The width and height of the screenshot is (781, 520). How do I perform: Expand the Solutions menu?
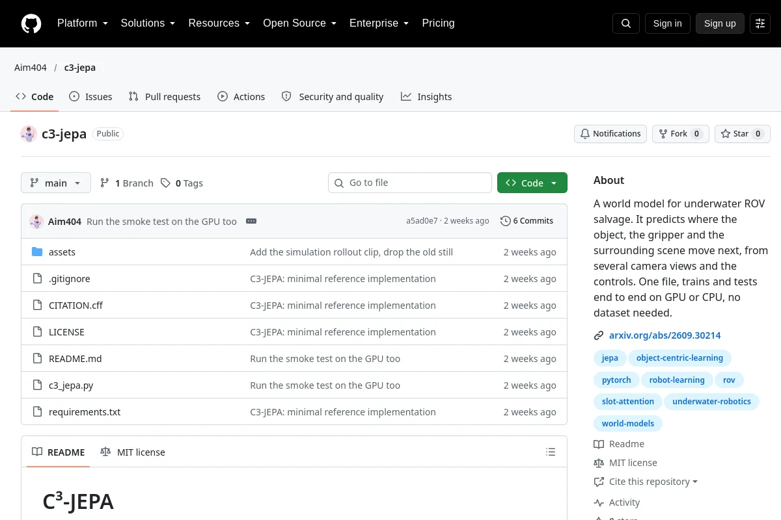148,23
